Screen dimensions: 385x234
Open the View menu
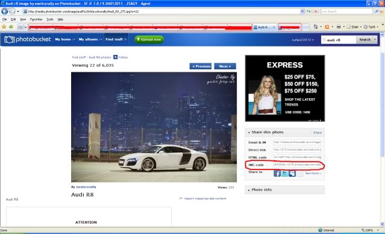tap(23, 19)
